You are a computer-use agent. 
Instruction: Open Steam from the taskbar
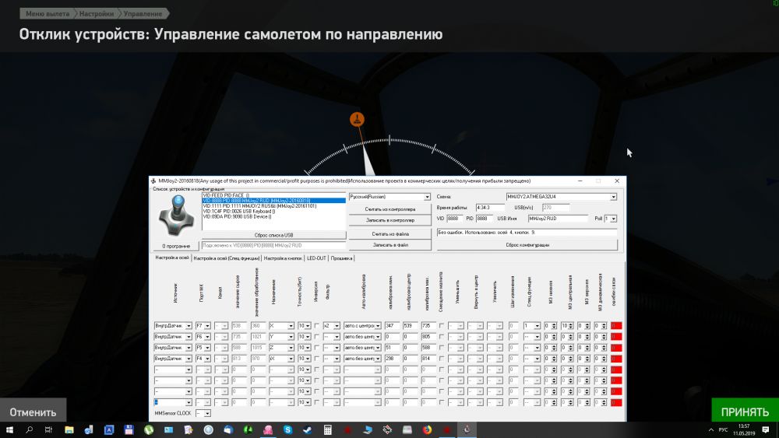pyautogui.click(x=306, y=429)
